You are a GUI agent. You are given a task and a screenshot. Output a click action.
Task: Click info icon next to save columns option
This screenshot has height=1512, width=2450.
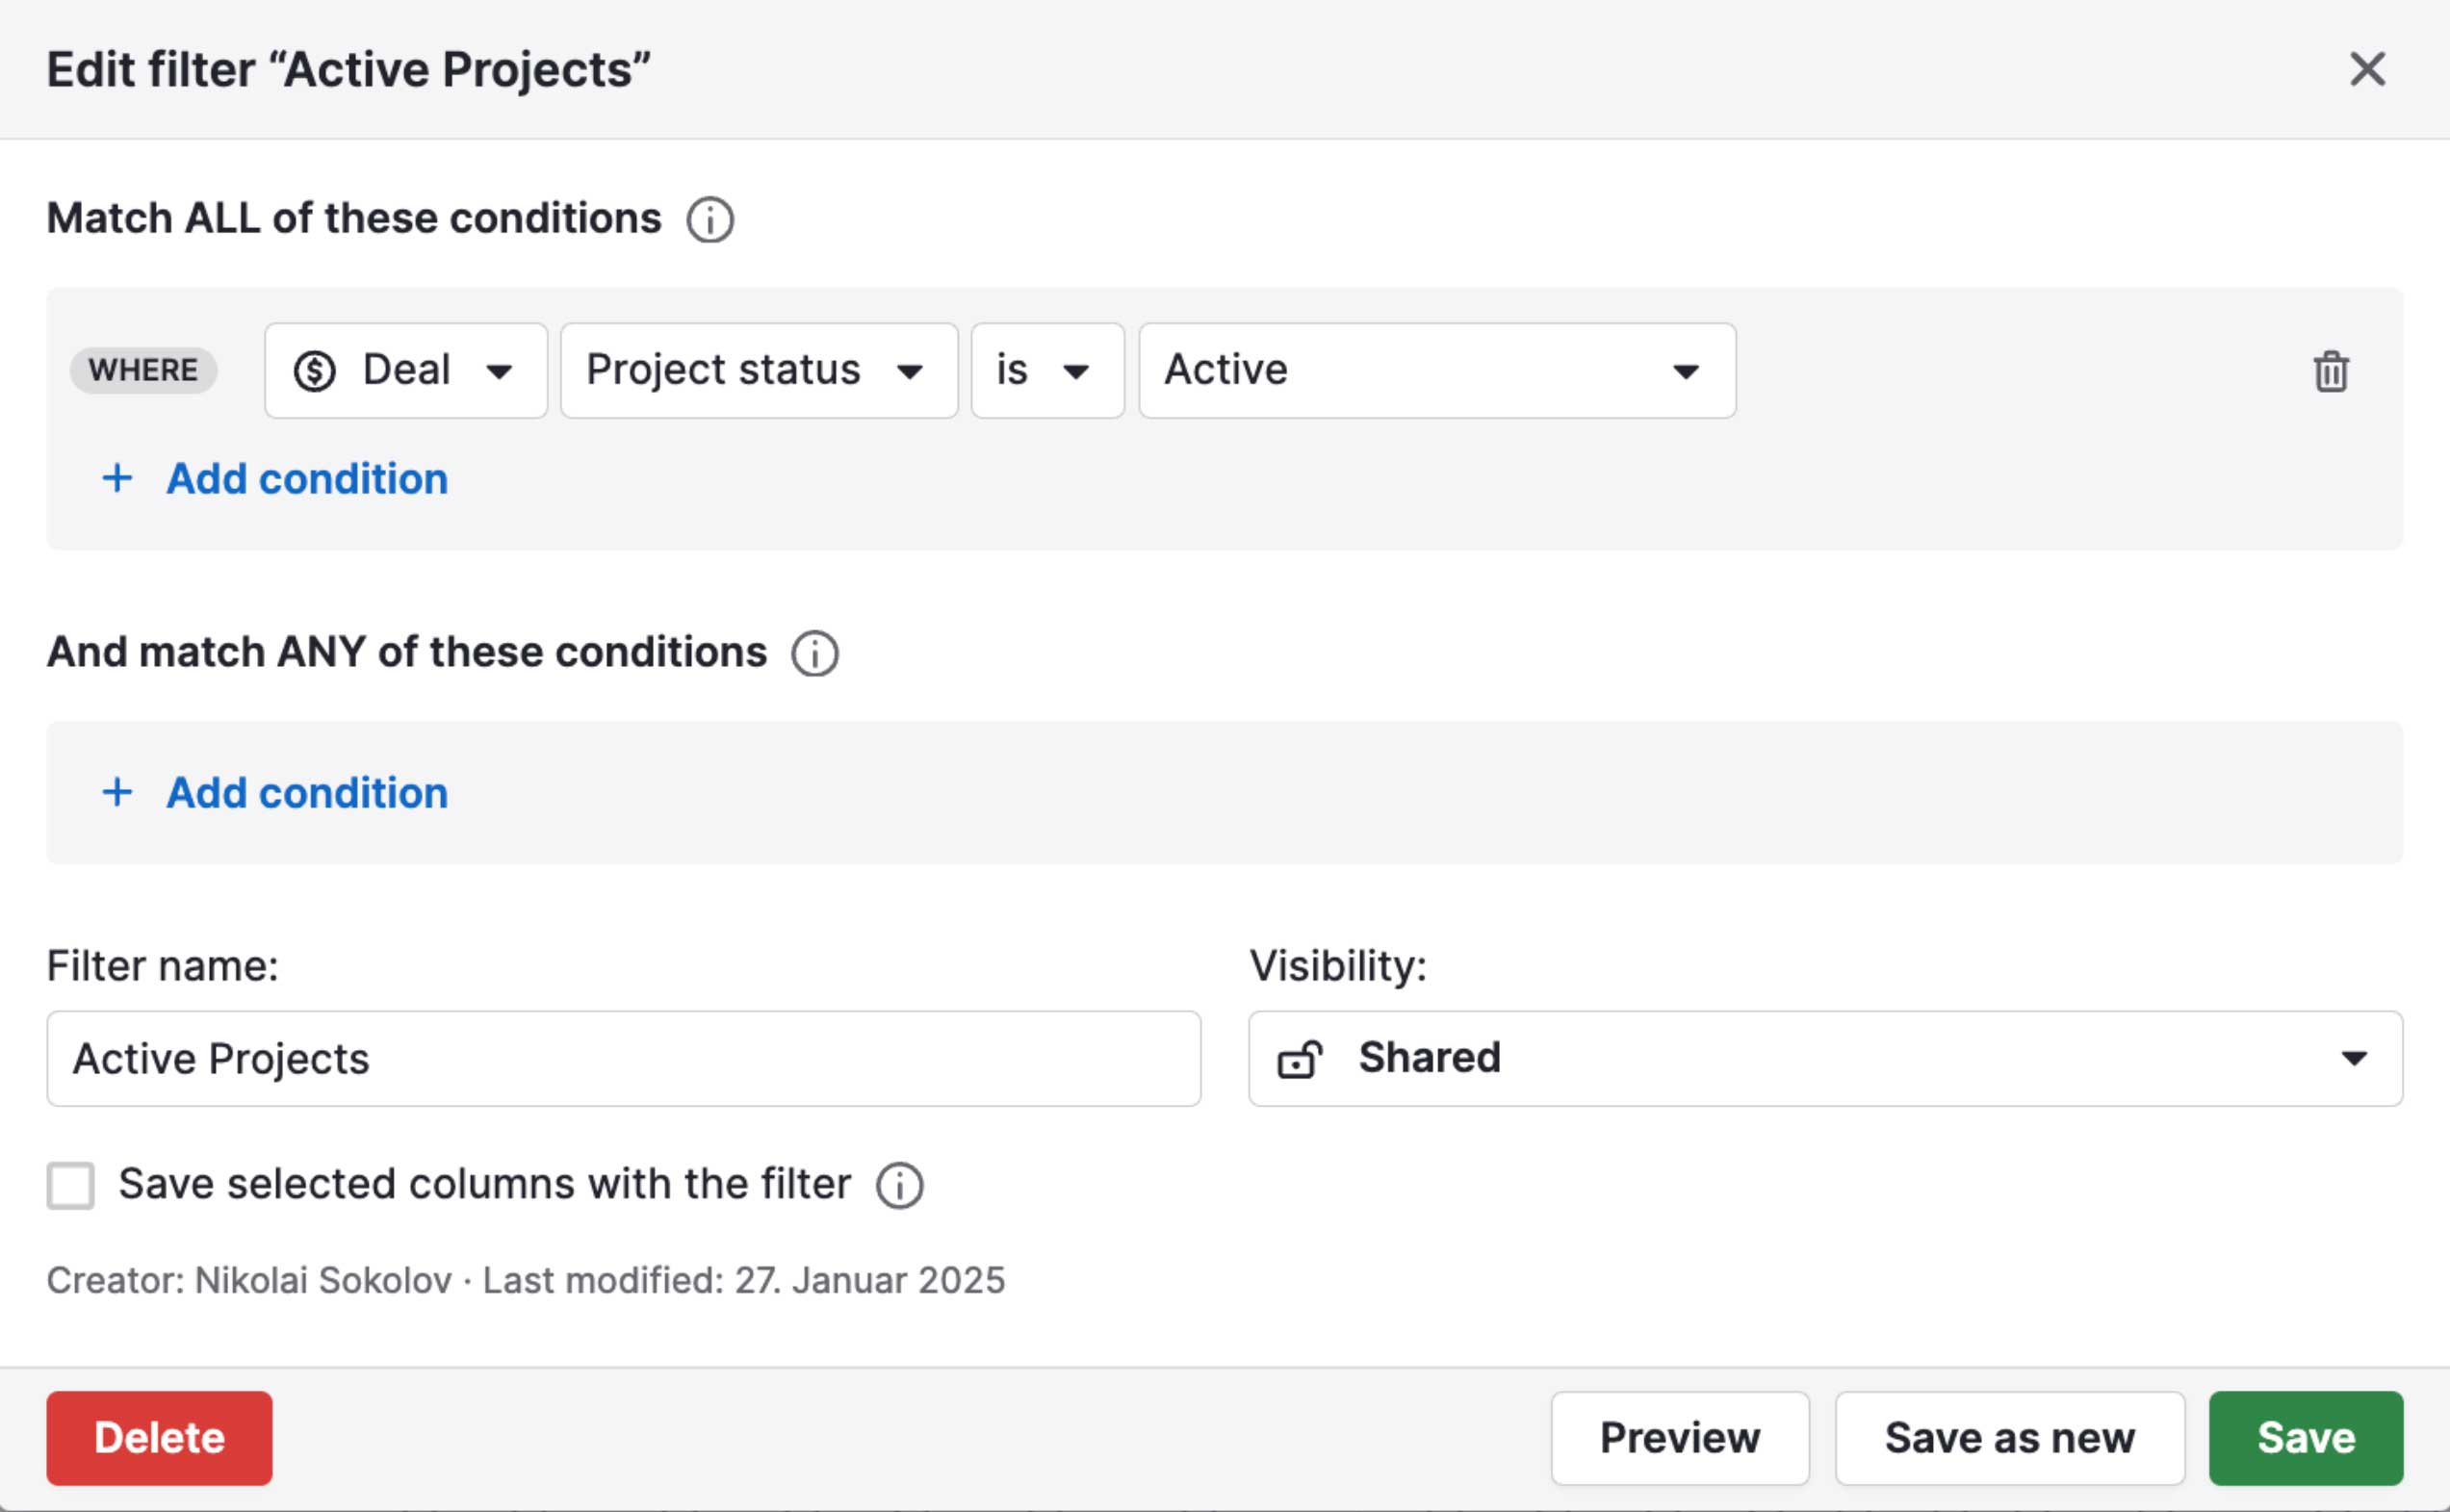[x=899, y=1186]
